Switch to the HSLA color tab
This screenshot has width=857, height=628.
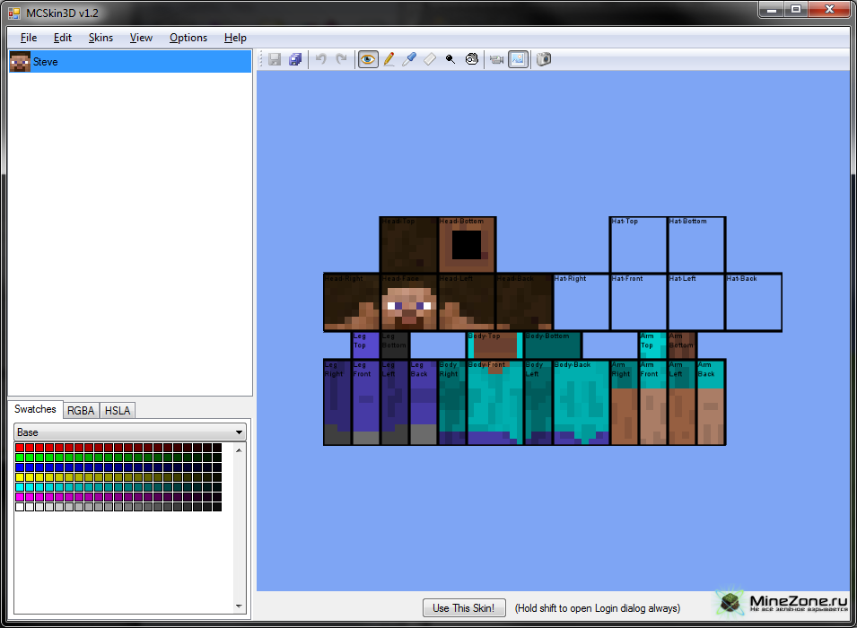click(118, 410)
